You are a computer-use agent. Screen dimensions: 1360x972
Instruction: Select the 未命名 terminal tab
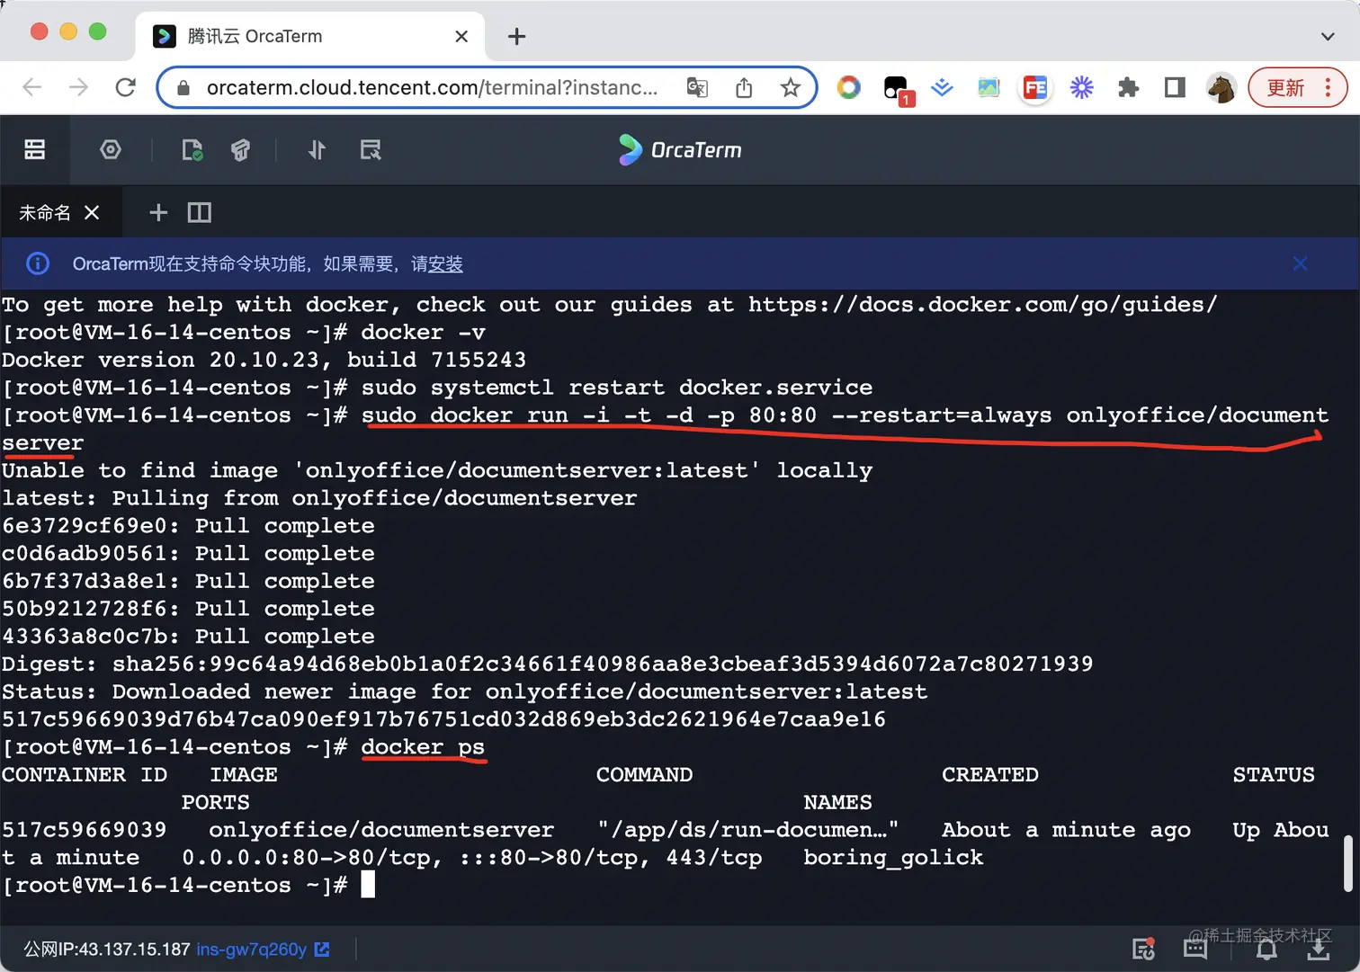45,212
